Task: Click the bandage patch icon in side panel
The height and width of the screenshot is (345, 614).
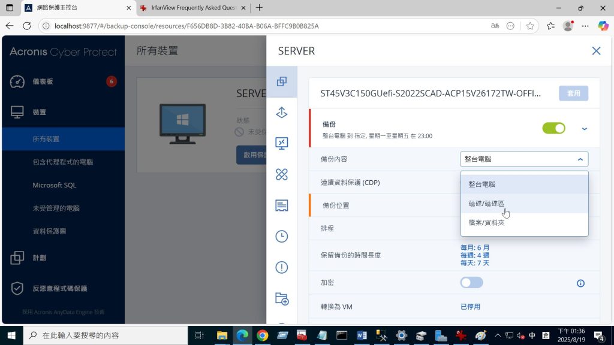Action: [281, 174]
